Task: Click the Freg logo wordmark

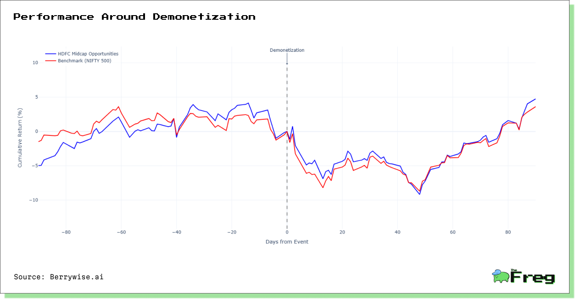Action: point(533,277)
